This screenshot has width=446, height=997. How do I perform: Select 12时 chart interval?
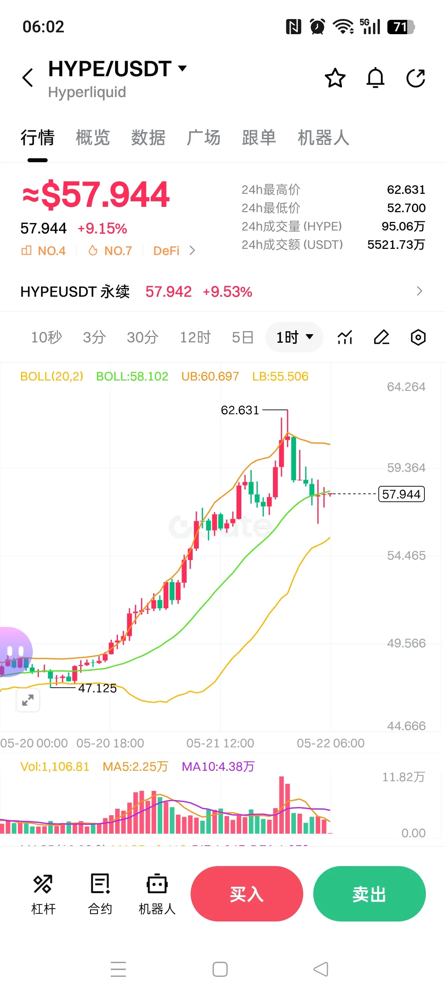tap(195, 337)
